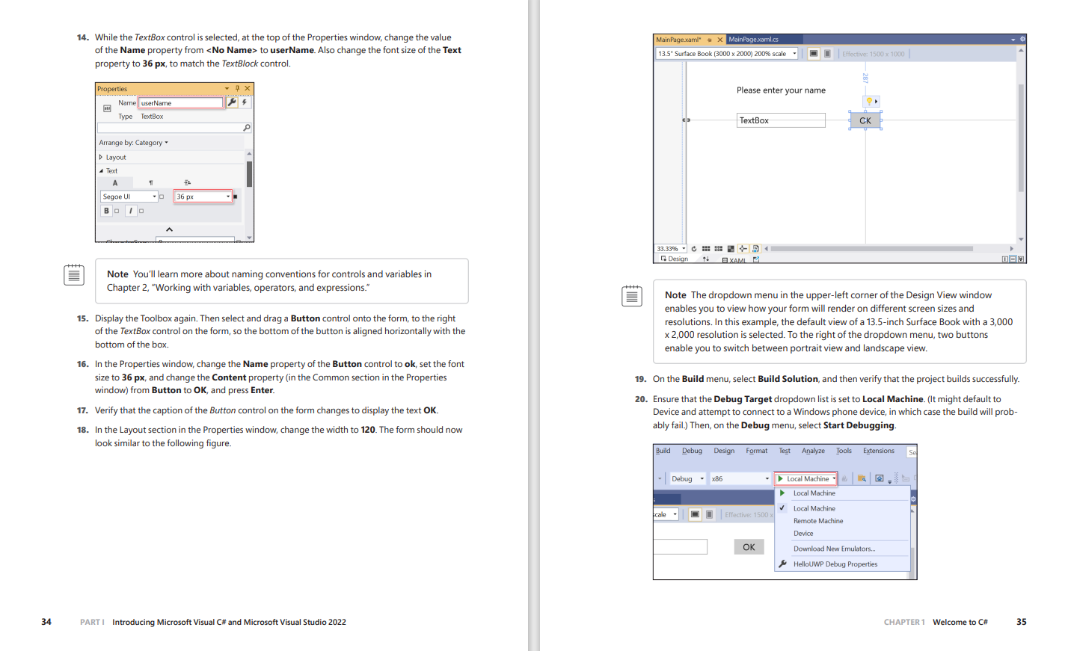Switch designer to landscape orientation view
The height and width of the screenshot is (651, 1068).
click(x=814, y=54)
